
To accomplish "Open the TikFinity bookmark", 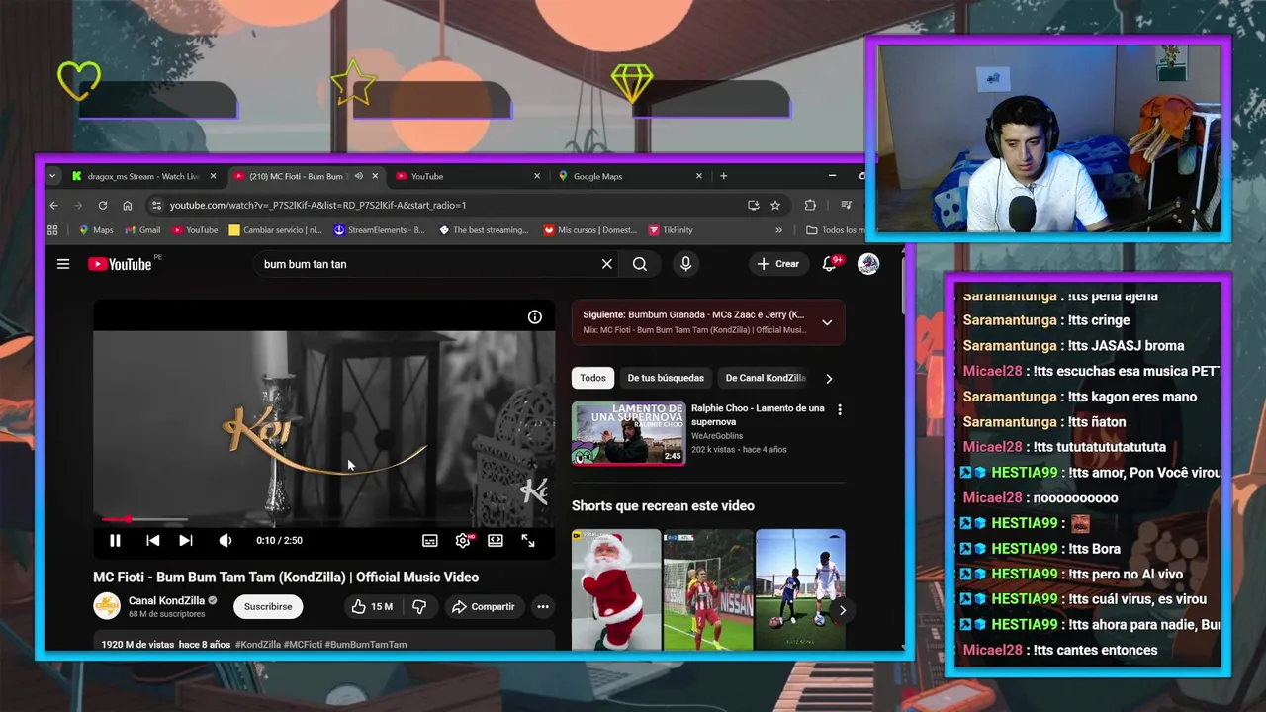I will (671, 230).
